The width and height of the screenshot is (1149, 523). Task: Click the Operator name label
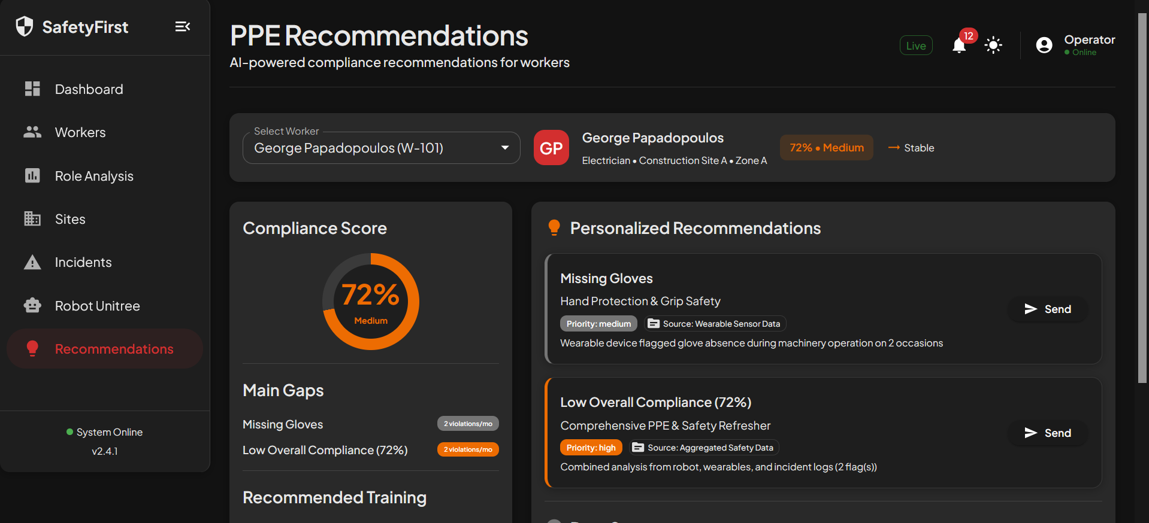1090,39
